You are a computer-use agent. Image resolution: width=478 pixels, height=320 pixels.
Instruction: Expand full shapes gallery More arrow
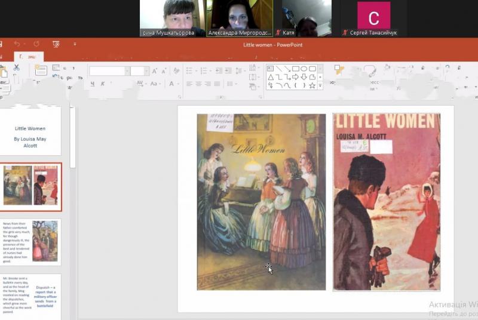pos(320,86)
